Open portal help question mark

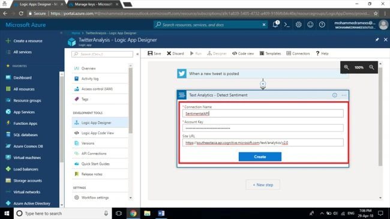(x=322, y=25)
